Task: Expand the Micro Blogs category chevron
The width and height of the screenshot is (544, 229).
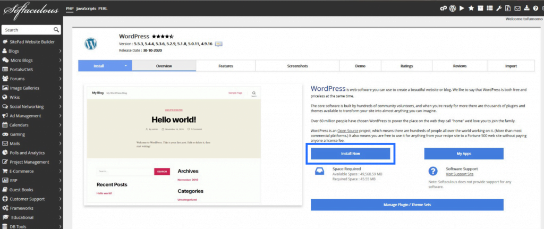Action: [x=61, y=61]
